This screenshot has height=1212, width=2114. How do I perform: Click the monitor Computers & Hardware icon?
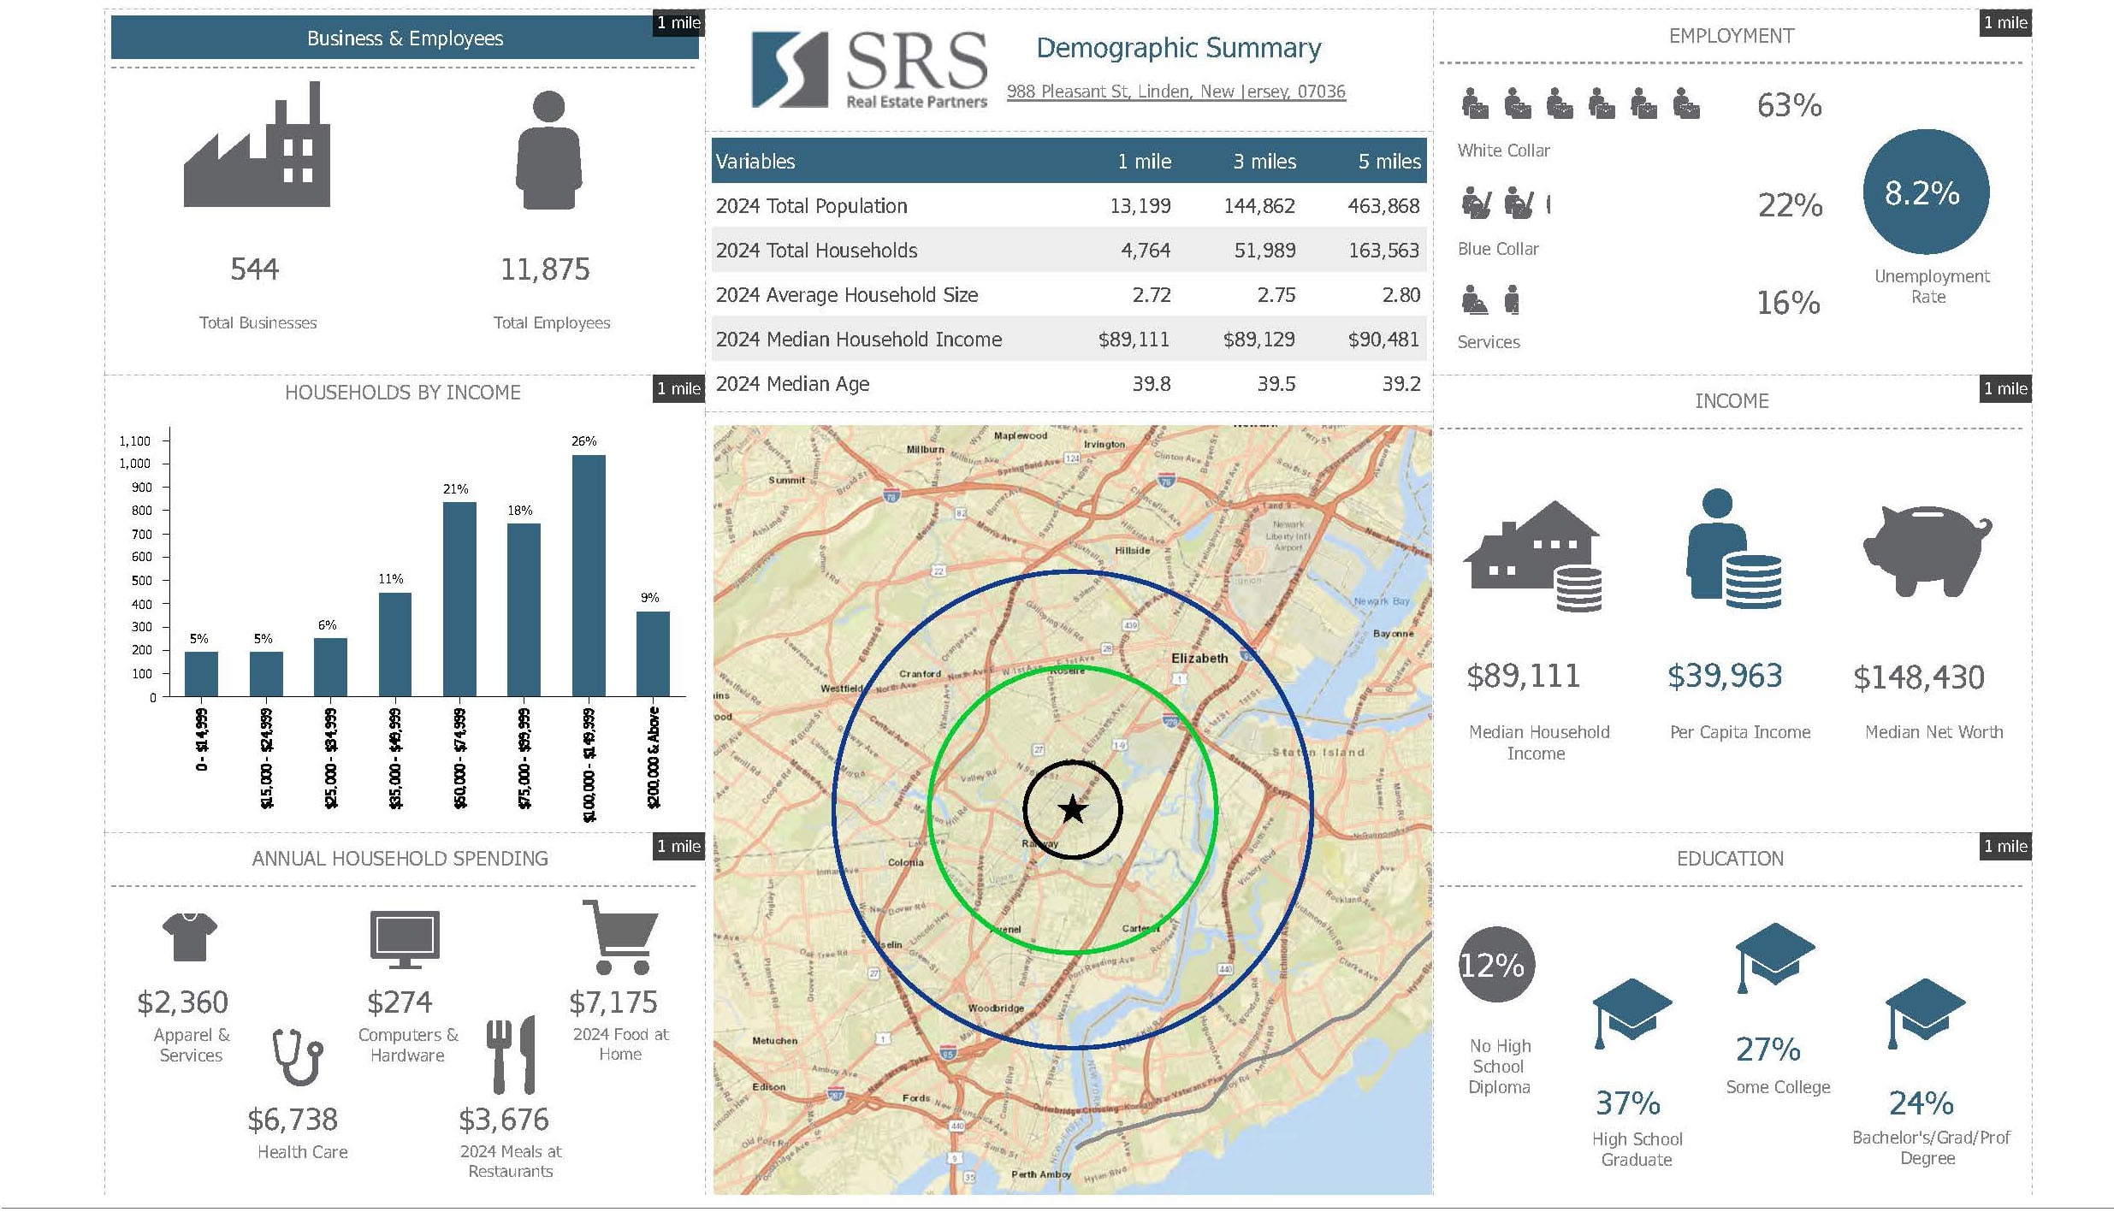coord(405,939)
